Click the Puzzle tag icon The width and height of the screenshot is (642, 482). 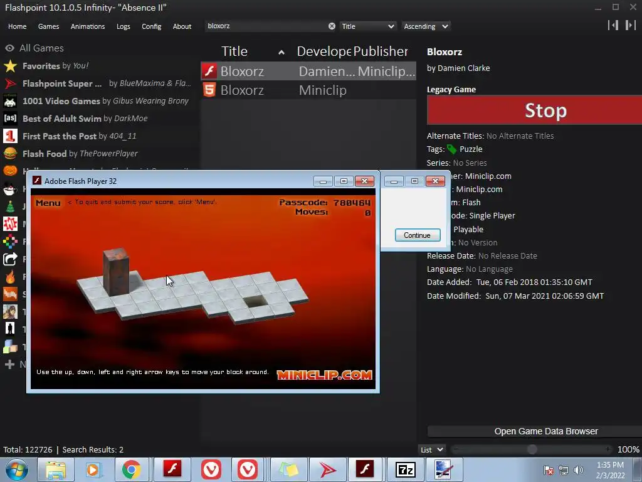tap(451, 149)
